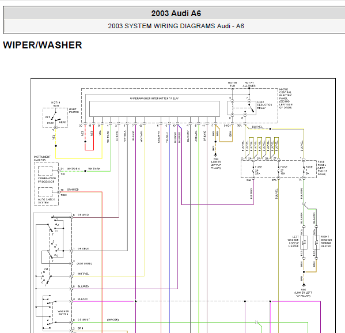Select the Wiper/Washer Intermittent Relay box

154,109
